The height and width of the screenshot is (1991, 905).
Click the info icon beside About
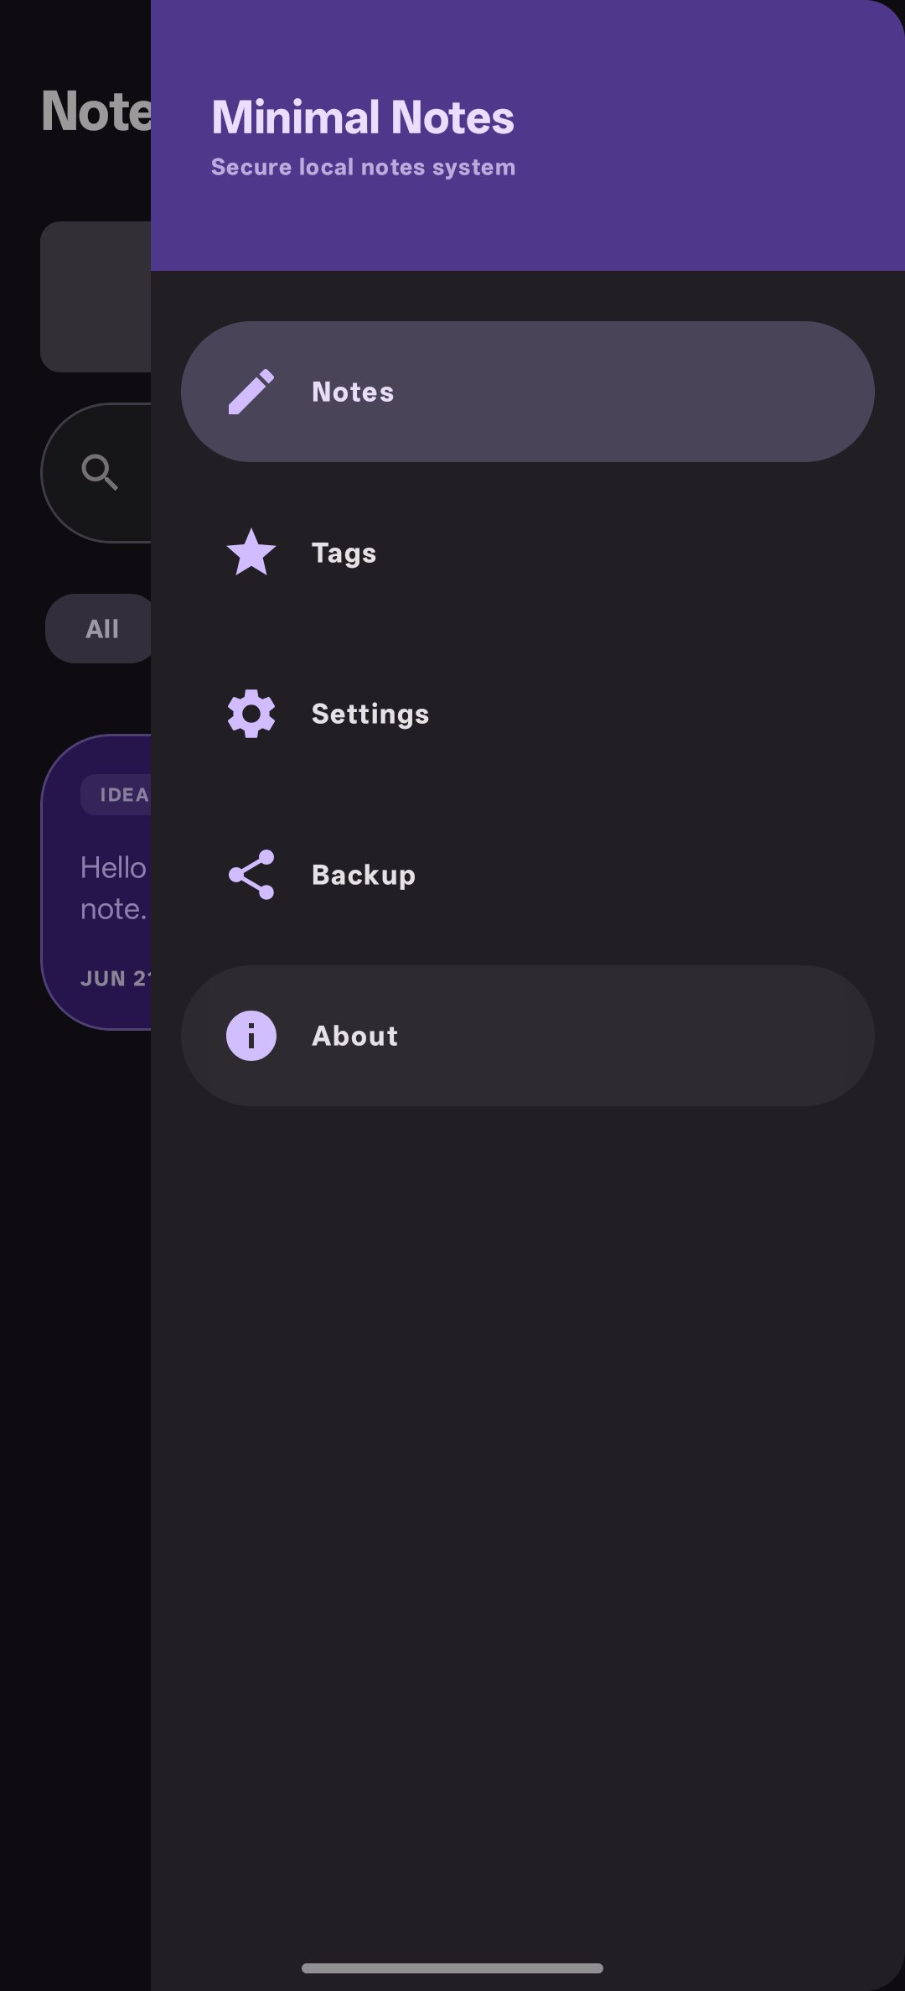pos(251,1036)
